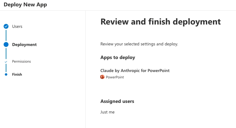Click connector line between Permissions and Finish
The height and width of the screenshot is (128, 236).
pyautogui.click(x=6, y=68)
